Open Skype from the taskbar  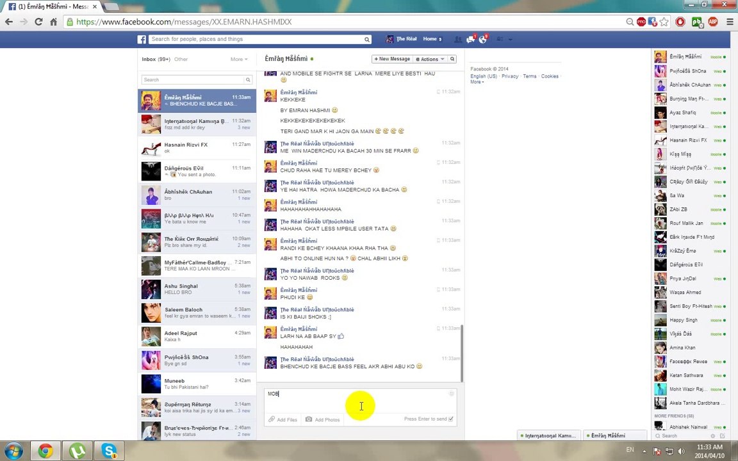(x=109, y=451)
